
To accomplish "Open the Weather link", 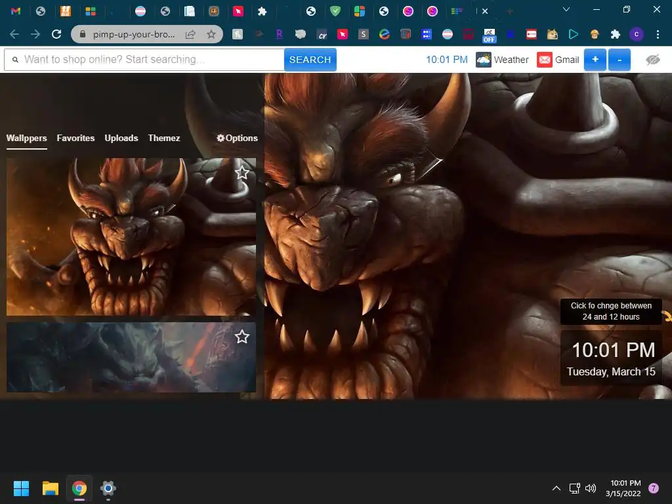I will (502, 60).
